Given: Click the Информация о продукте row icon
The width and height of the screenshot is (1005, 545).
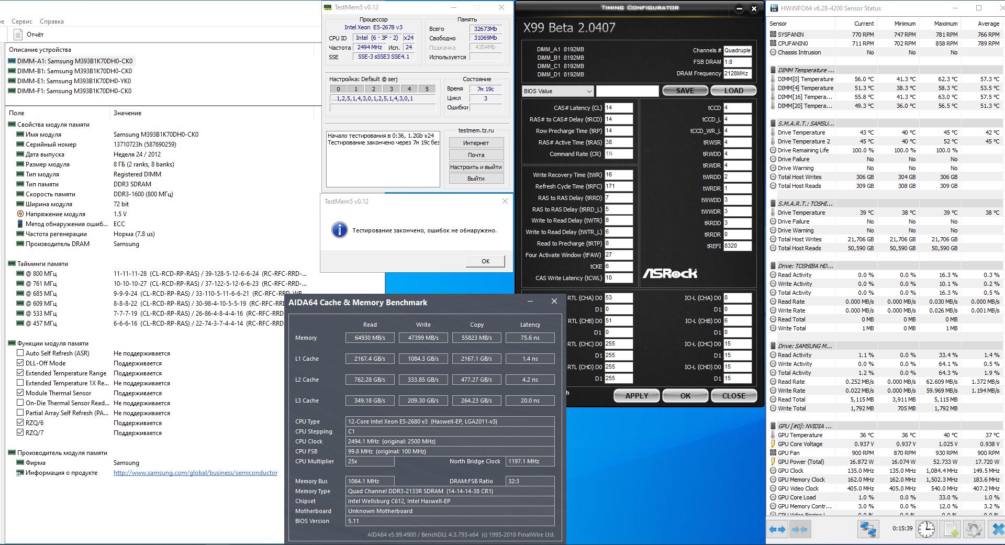Looking at the screenshot, I should [x=20, y=473].
